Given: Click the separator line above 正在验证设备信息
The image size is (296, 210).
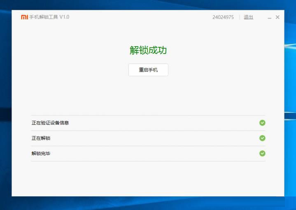Looking at the screenshot, I should coord(148,115).
